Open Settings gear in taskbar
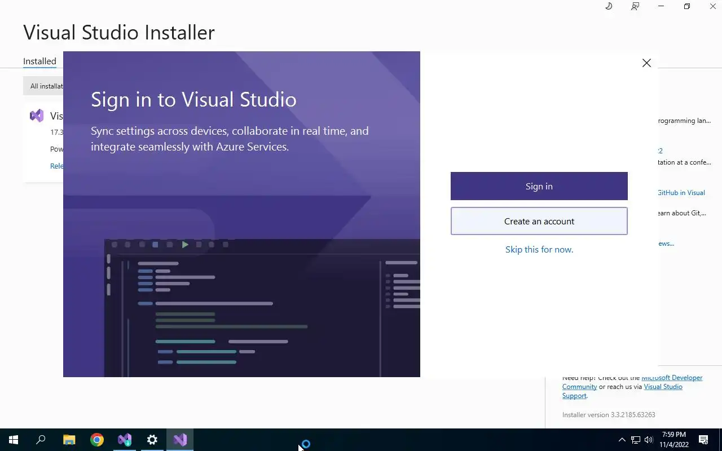This screenshot has width=722, height=451. [152, 440]
